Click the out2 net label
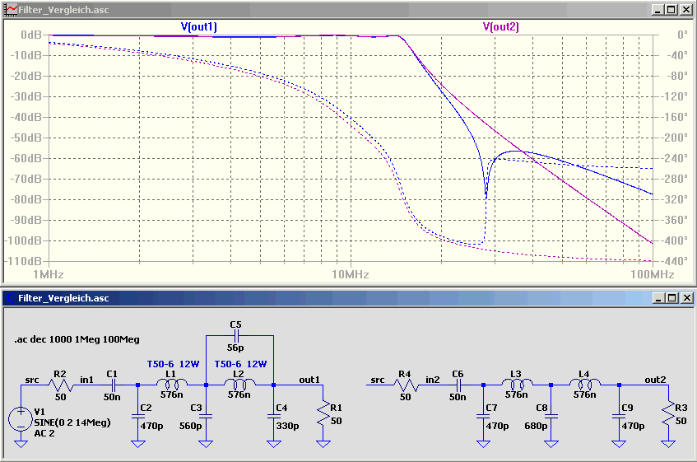Screen dimensions: 697x462 (656, 380)
